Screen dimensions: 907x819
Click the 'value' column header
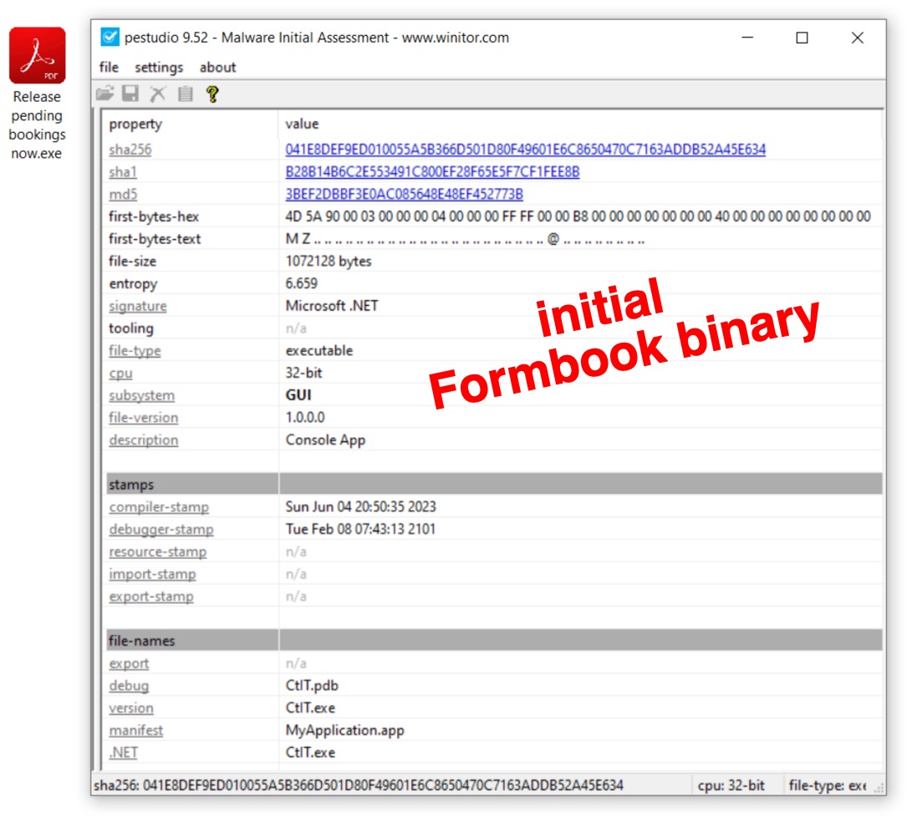pyautogui.click(x=302, y=124)
